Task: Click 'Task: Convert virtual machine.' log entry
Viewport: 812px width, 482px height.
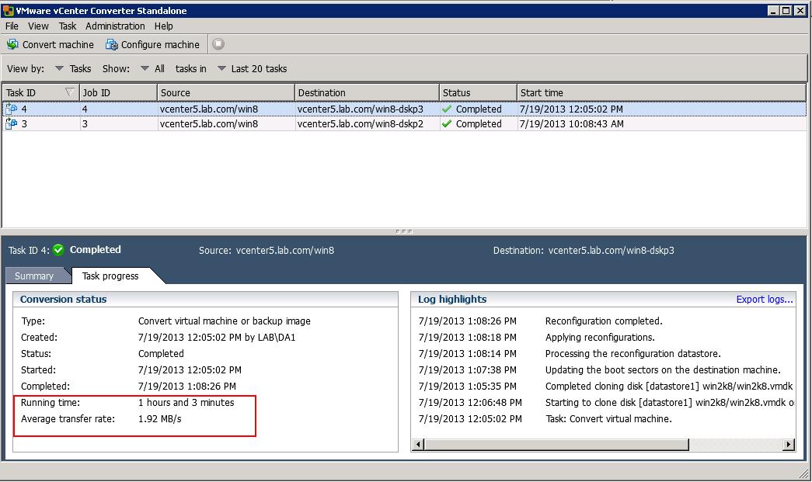Action: pos(608,419)
